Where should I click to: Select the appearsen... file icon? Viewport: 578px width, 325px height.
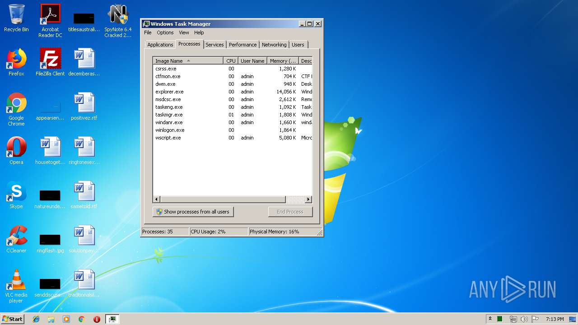(x=50, y=110)
